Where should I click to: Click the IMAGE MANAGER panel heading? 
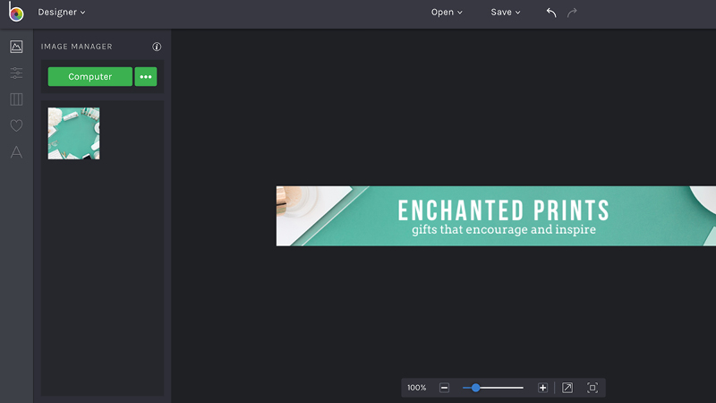click(77, 47)
